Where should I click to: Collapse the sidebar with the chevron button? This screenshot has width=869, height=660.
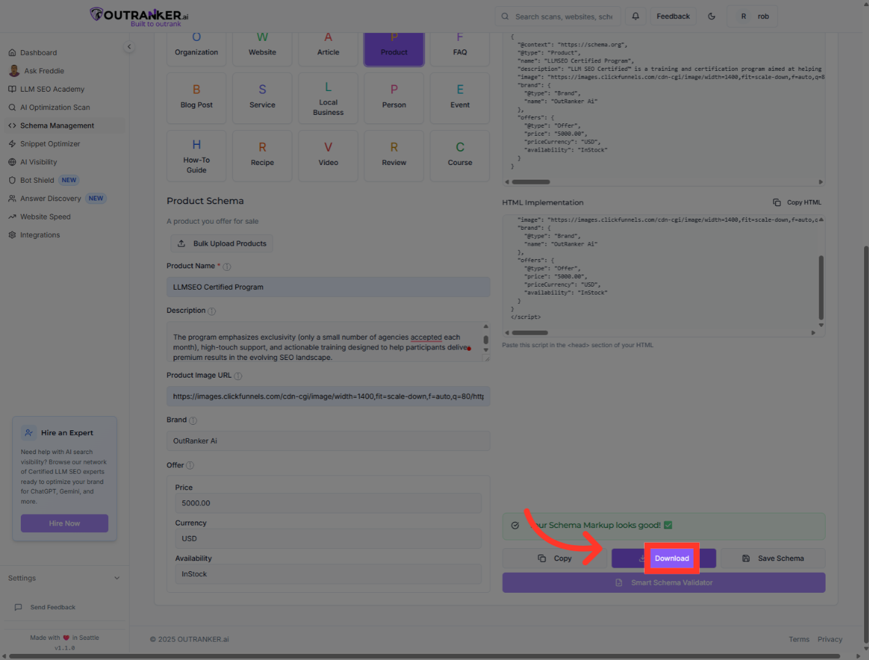click(x=129, y=46)
